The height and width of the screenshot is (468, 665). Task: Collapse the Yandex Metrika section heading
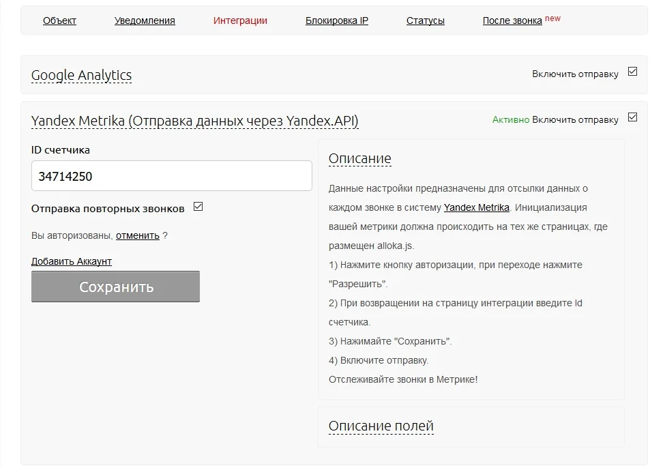194,121
